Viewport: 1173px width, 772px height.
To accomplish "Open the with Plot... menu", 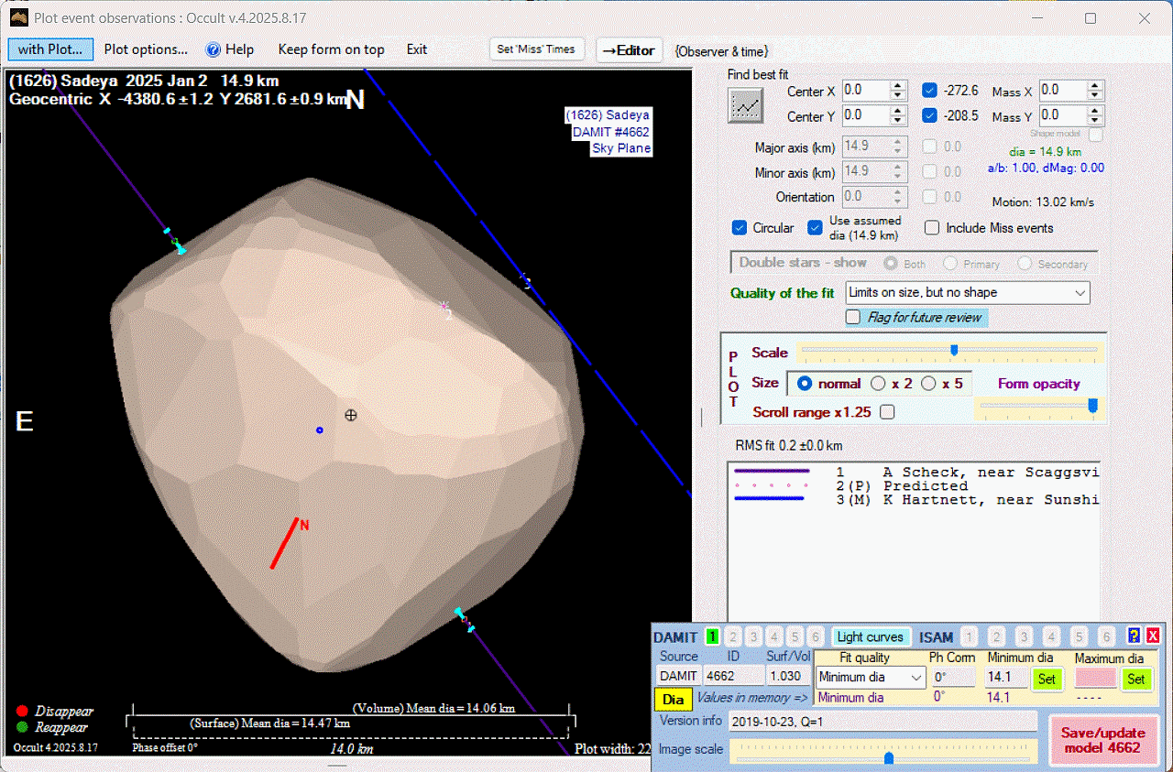I will click(x=50, y=49).
